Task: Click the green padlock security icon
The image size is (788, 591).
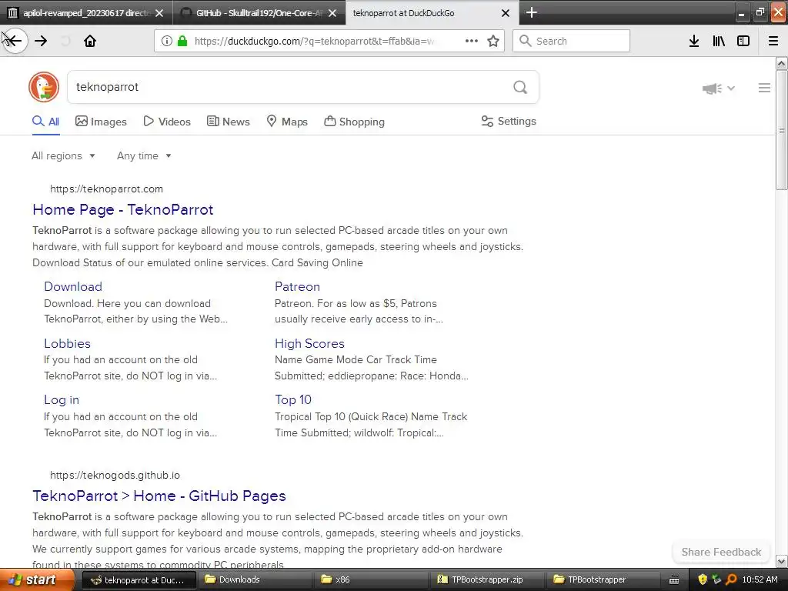Action: 182,41
